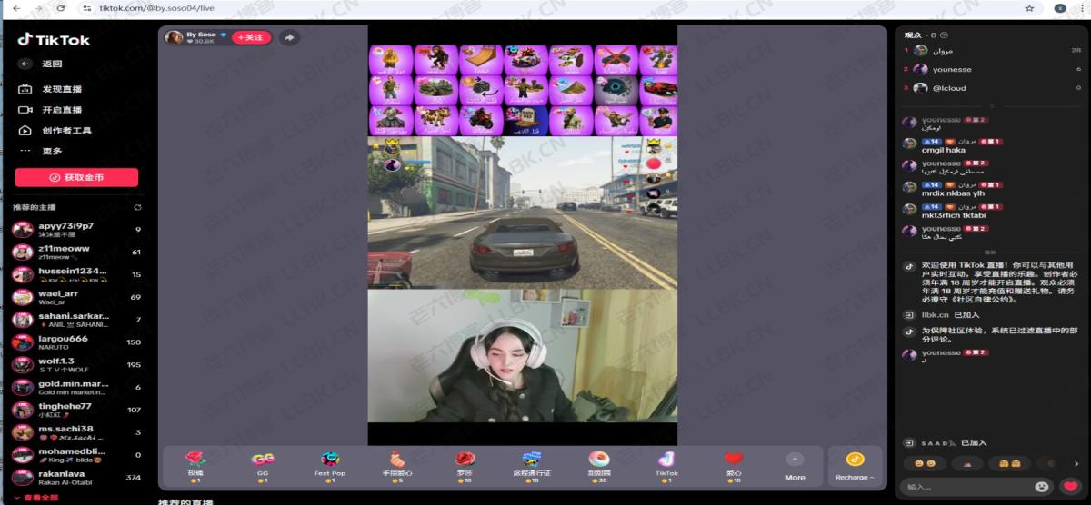The height and width of the screenshot is (505, 1091).
Task: Expand More gifts in the gift bar
Action: click(x=795, y=466)
